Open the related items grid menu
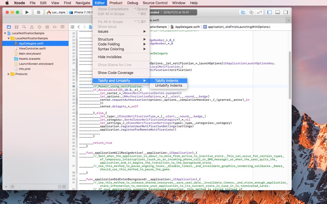Image resolution: width=327 pixels, height=204 pixels. pos(72,27)
